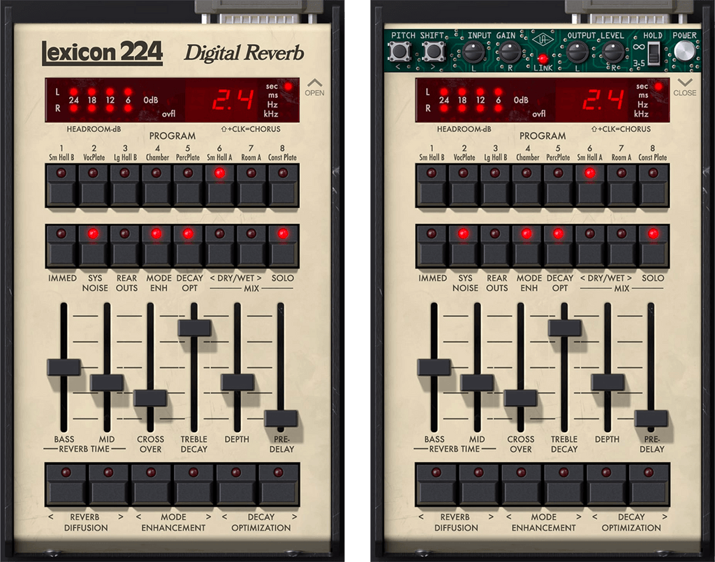The width and height of the screenshot is (715, 562).
Task: Click the TREBLE DECAY fader on right unit
Action: click(564, 328)
